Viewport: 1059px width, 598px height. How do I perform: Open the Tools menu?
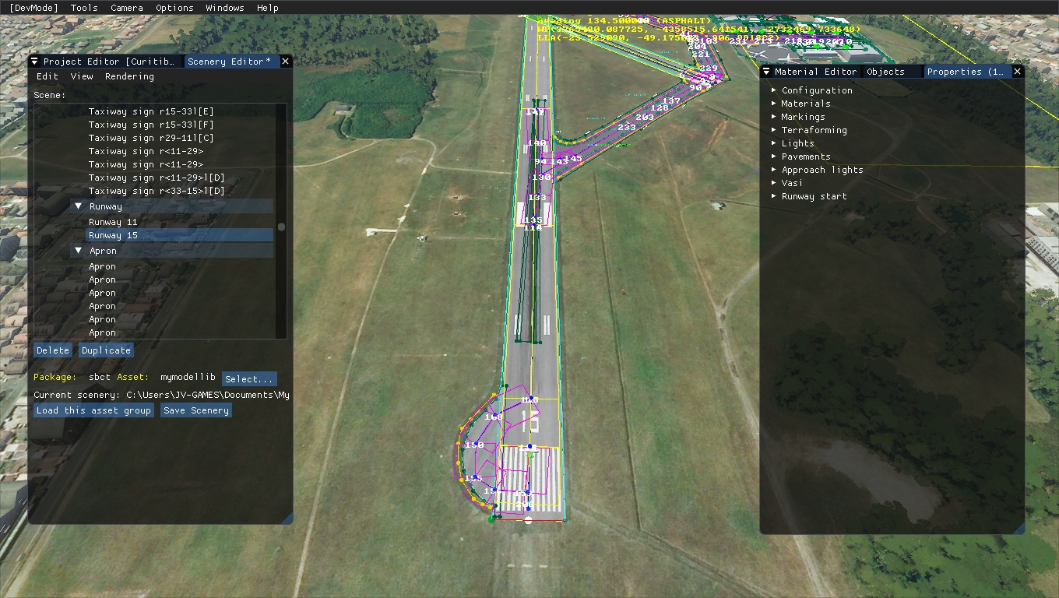tap(84, 8)
